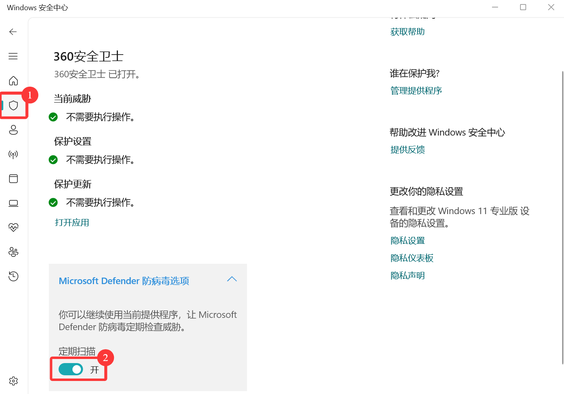Go back using the back arrow

[x=13, y=31]
